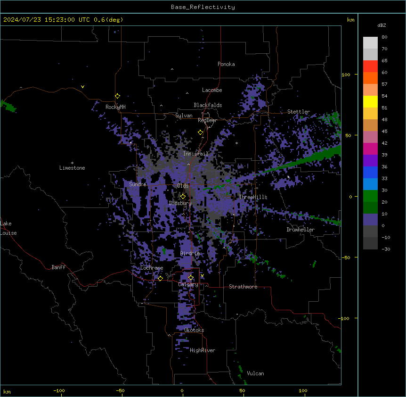The image size is (406, 397).
Task: Click the HighRiver map label
Action: pyautogui.click(x=203, y=350)
